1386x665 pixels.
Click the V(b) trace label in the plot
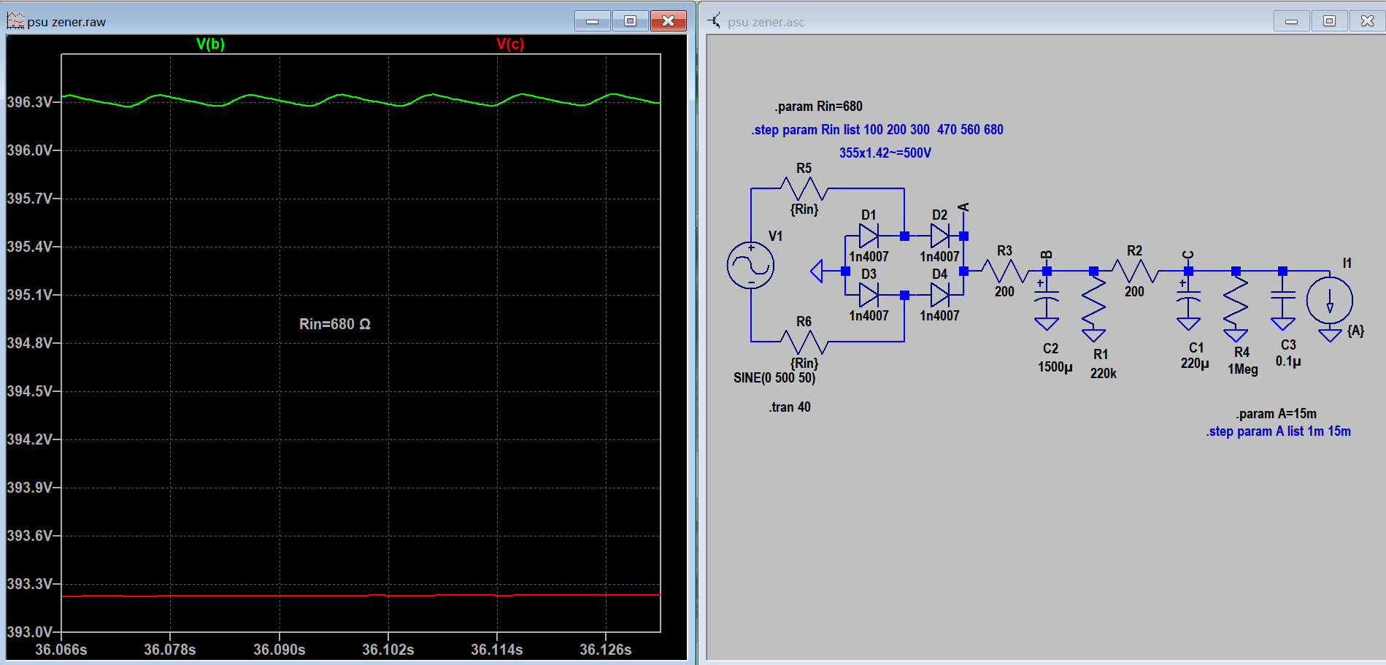tap(210, 44)
